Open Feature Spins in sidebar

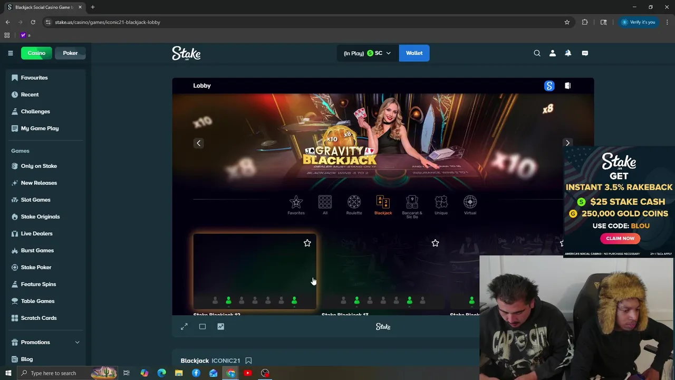click(45, 284)
